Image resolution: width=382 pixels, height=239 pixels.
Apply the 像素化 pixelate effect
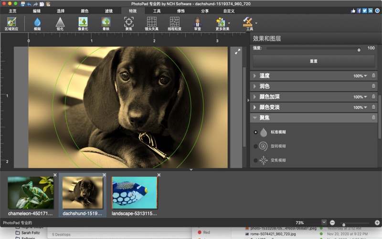[83, 22]
